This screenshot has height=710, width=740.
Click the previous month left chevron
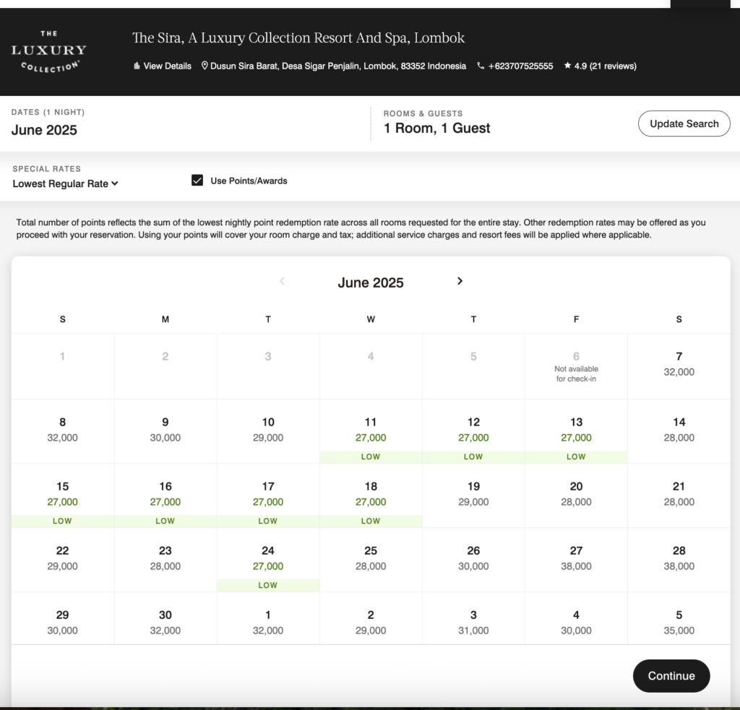pos(282,281)
